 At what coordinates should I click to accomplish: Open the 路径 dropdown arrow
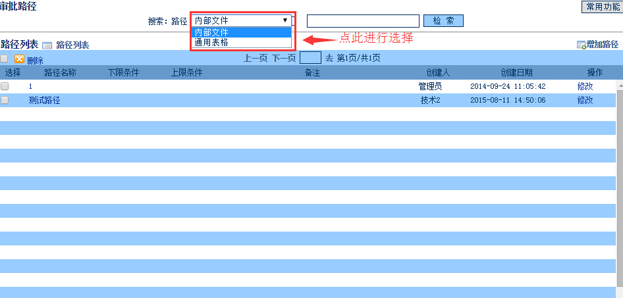285,20
